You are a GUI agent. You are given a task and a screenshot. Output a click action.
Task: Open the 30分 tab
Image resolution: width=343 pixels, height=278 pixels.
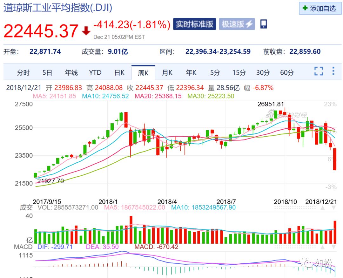click(263, 72)
